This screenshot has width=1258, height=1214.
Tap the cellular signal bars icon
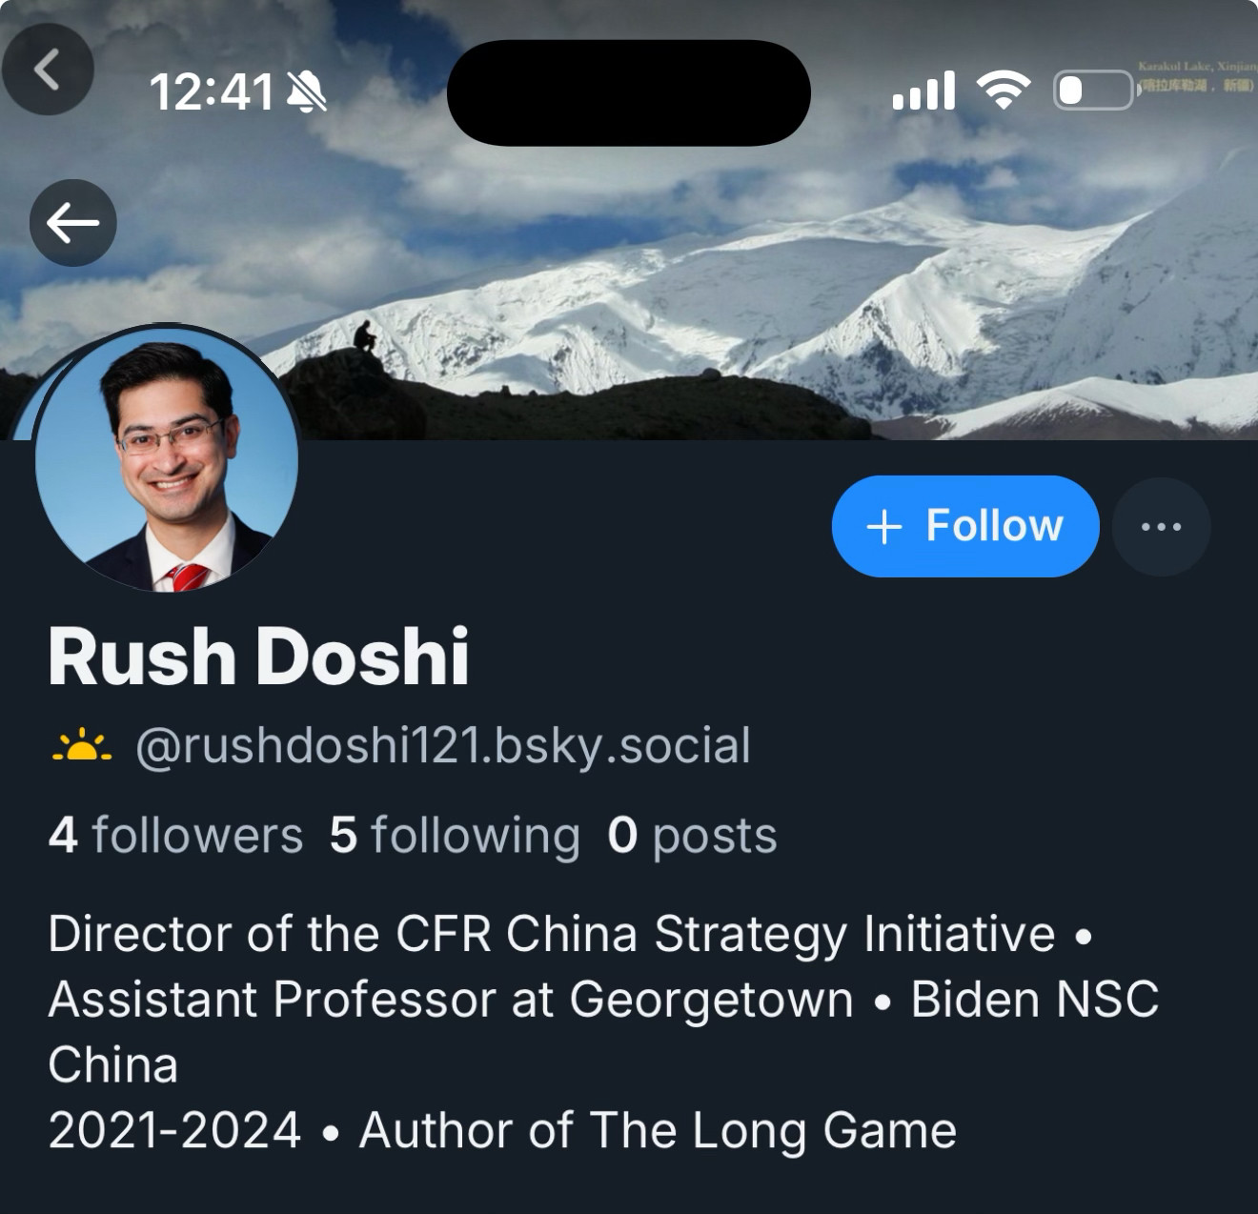(923, 91)
